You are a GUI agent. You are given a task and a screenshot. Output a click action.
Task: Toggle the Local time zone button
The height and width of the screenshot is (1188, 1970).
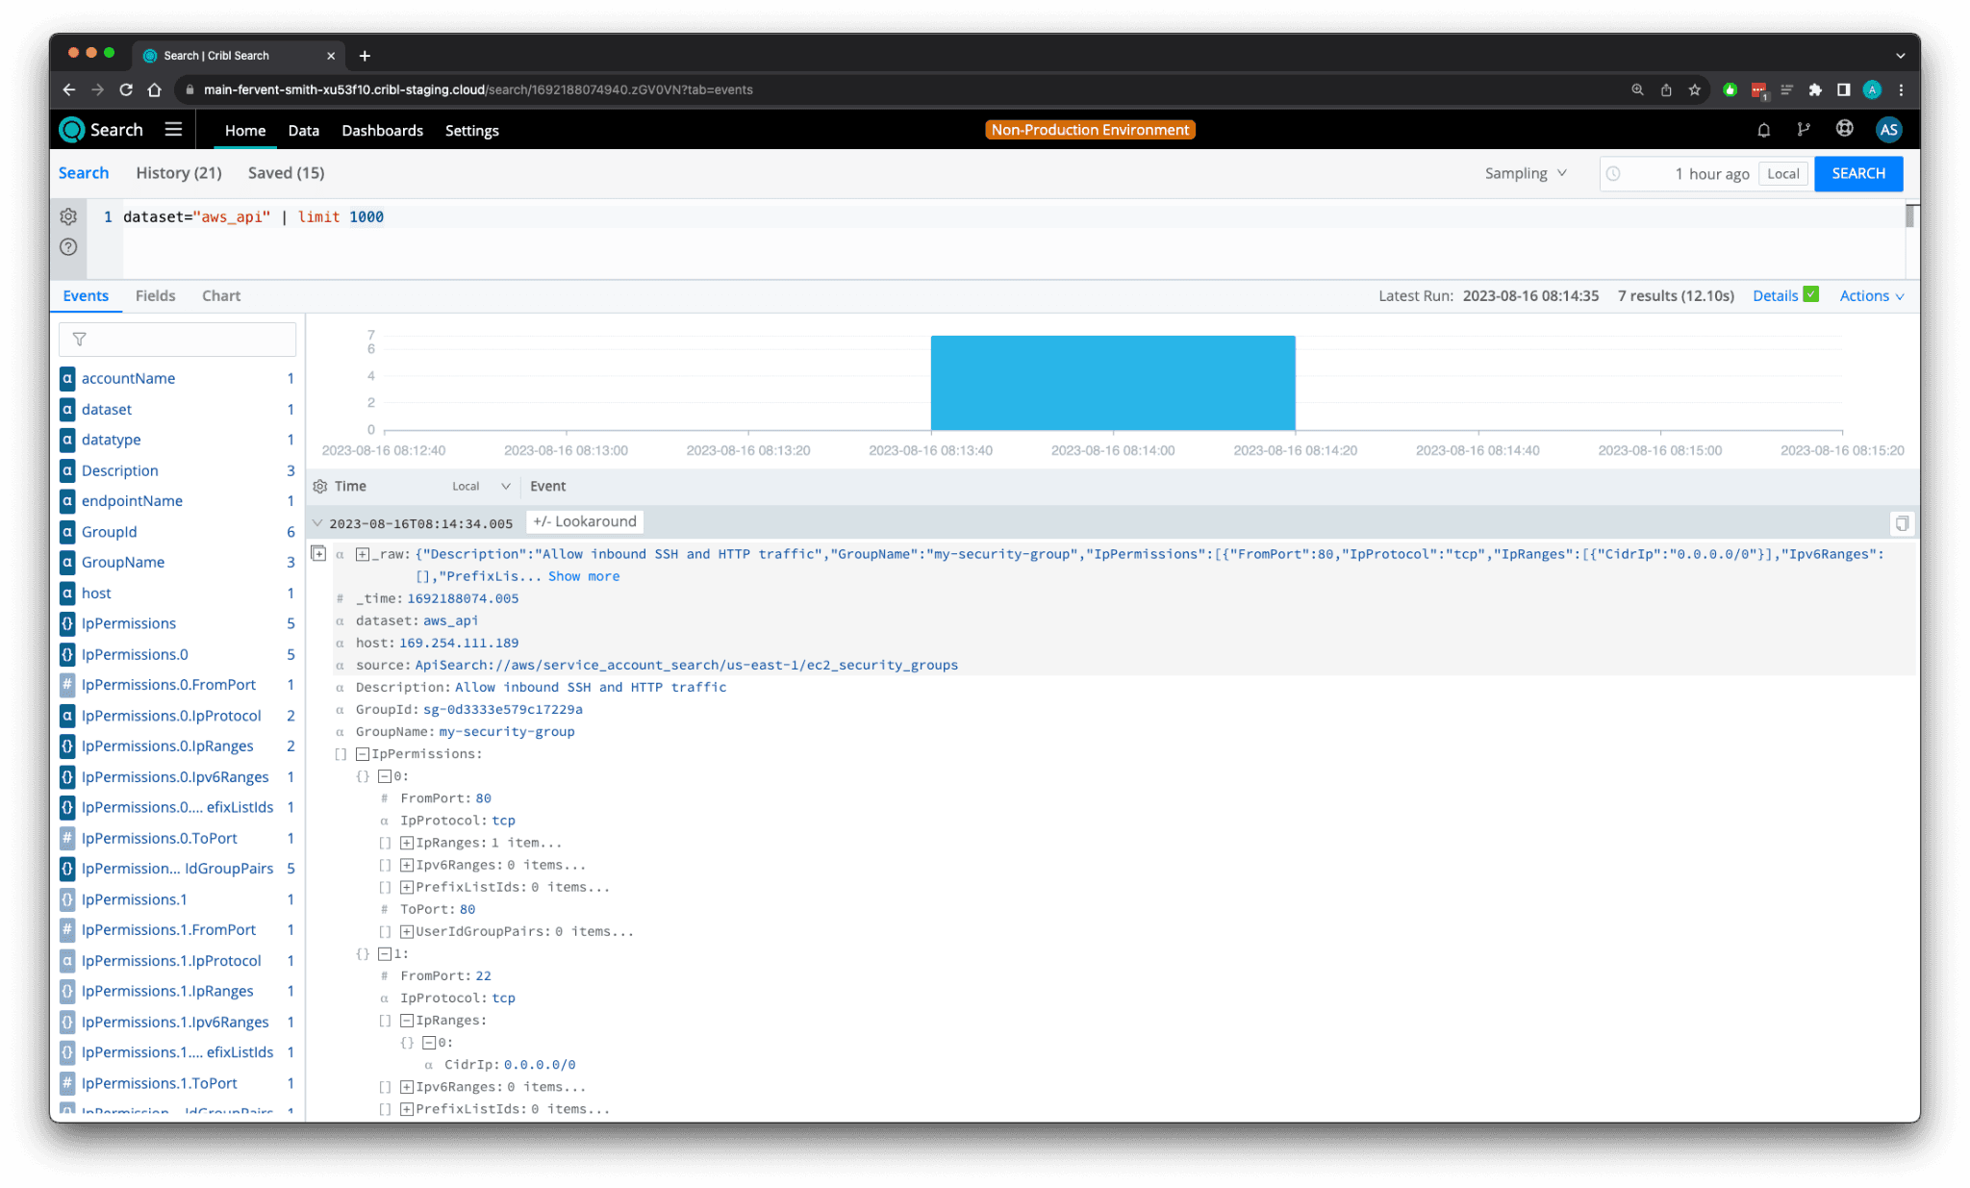tap(1782, 174)
